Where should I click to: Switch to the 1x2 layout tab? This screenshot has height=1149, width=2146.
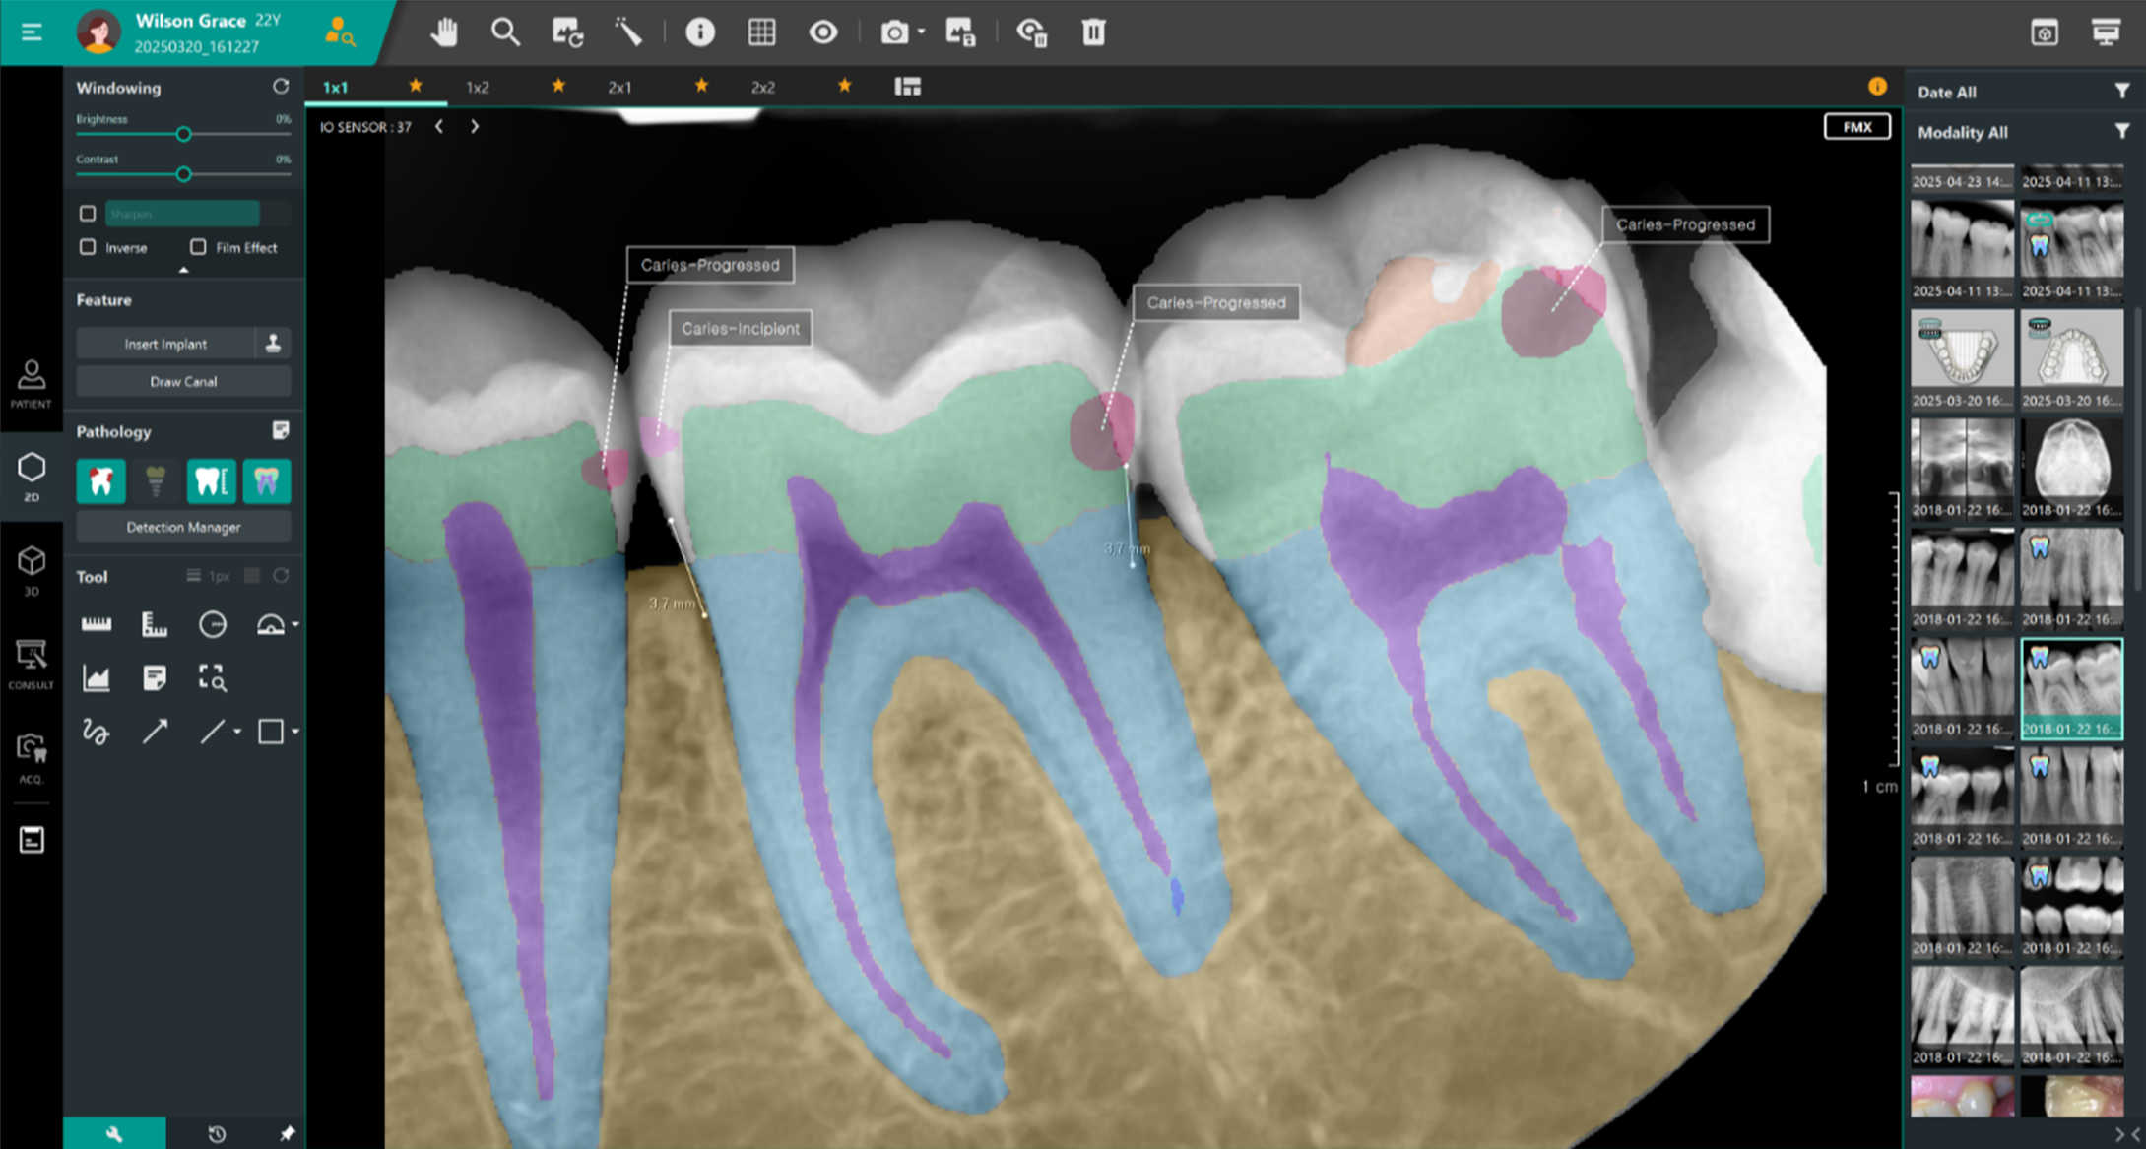click(478, 87)
